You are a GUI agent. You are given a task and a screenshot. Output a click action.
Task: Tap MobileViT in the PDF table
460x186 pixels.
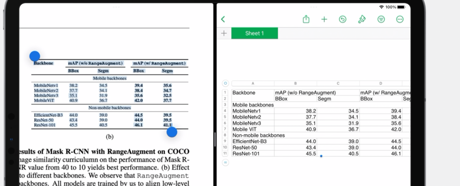click(44, 100)
